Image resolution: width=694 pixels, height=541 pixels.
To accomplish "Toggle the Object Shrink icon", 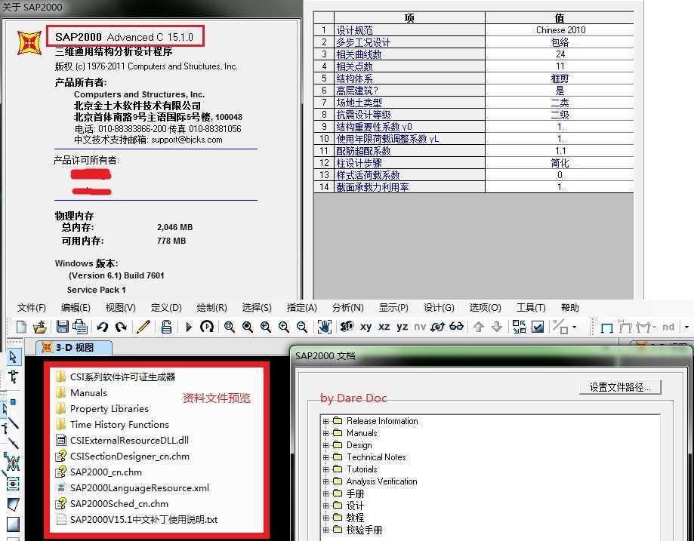I will click(x=519, y=327).
